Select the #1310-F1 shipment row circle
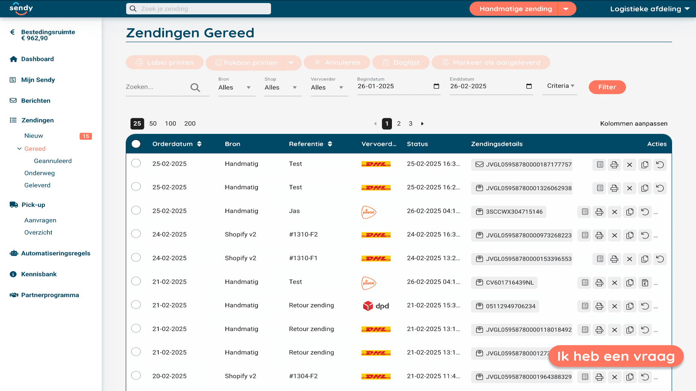Viewport: 696px width, 391px height. tap(136, 257)
